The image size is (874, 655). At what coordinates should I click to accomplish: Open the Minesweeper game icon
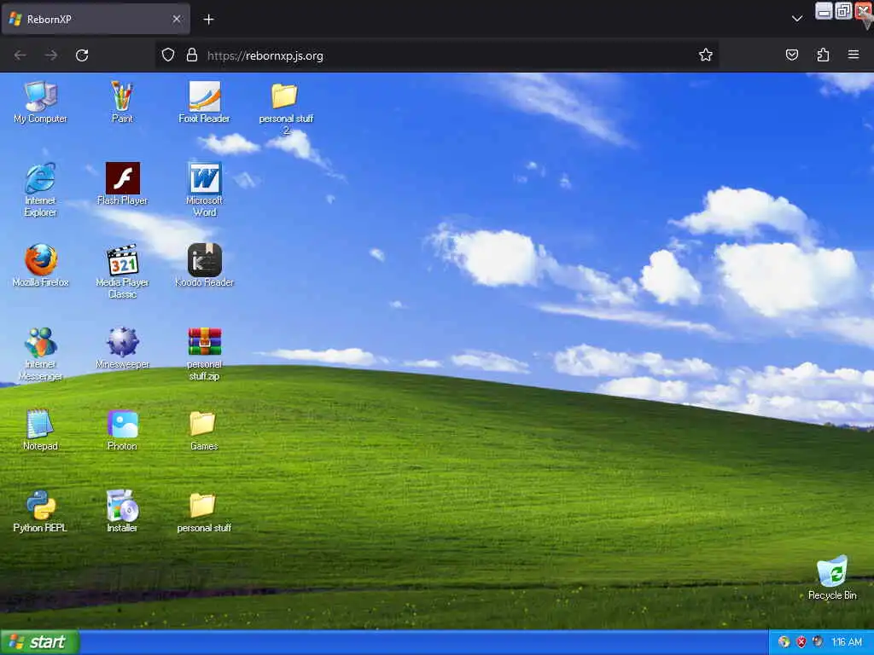coord(122,348)
